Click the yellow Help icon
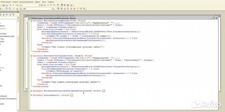The height and width of the screenshot is (112, 225). click(71, 5)
